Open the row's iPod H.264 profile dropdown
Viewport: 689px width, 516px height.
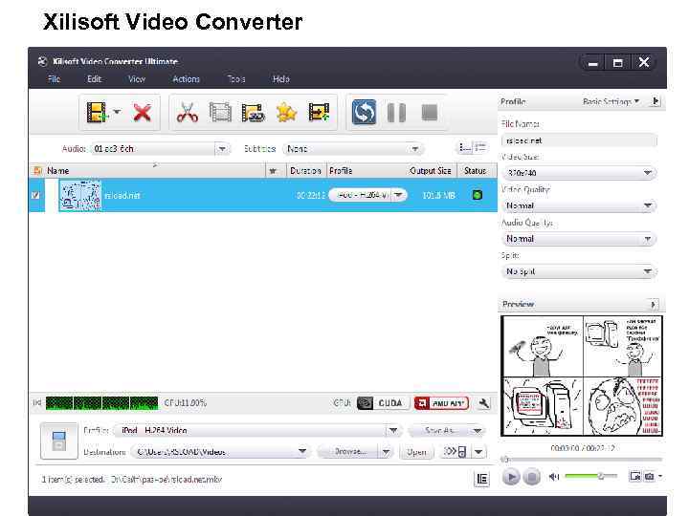[398, 194]
